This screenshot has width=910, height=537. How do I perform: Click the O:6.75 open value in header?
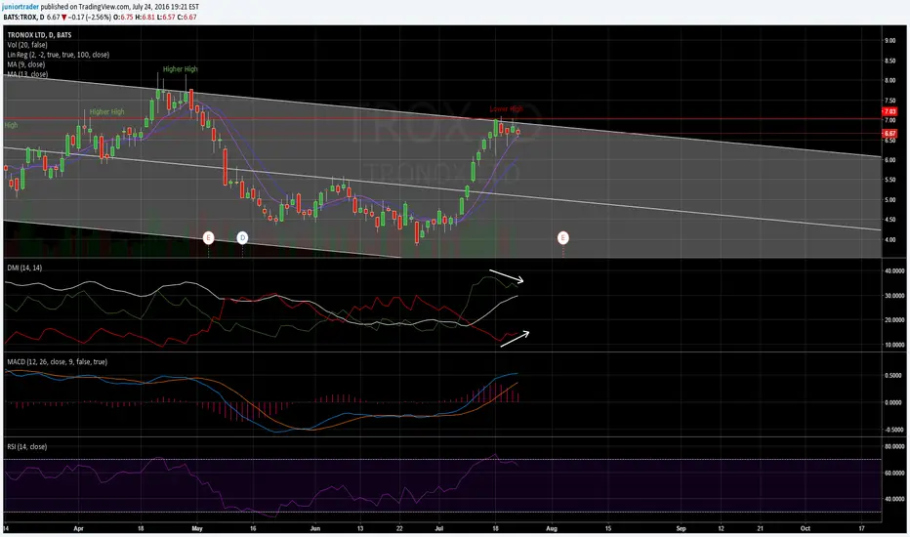tap(123, 18)
